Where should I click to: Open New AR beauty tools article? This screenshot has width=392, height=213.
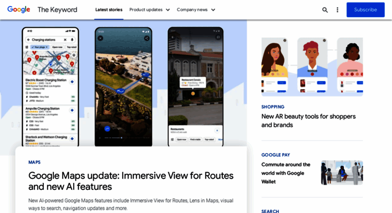pyautogui.click(x=308, y=121)
